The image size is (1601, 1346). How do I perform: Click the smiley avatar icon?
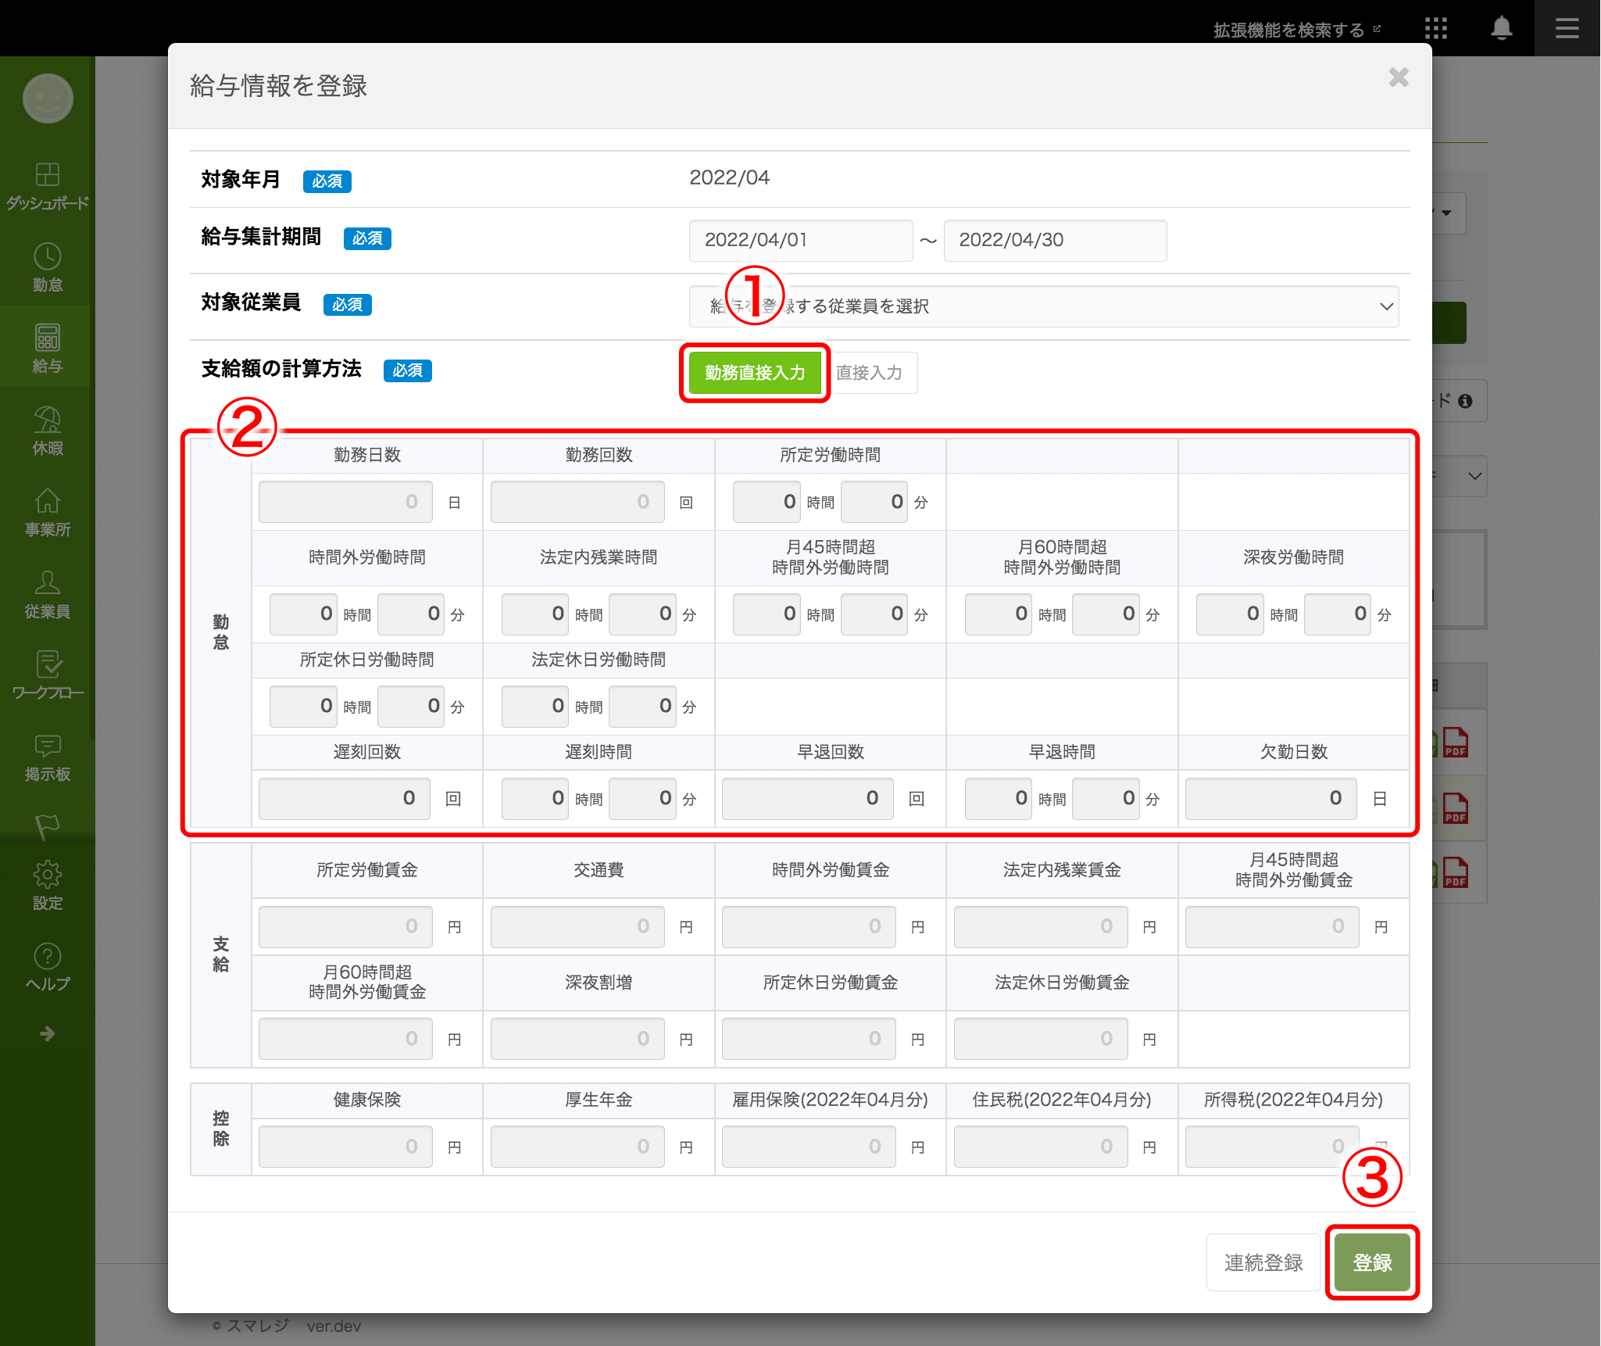point(48,98)
